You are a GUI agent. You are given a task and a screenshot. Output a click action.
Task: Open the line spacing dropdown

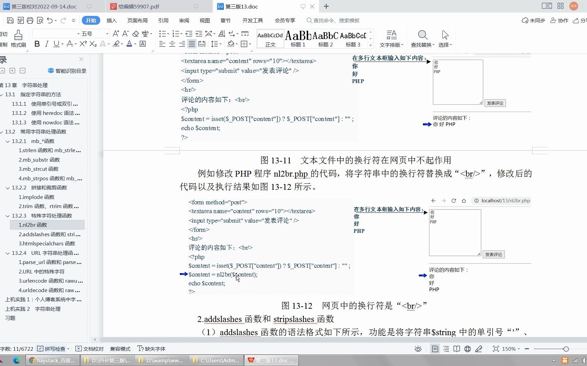216,44
